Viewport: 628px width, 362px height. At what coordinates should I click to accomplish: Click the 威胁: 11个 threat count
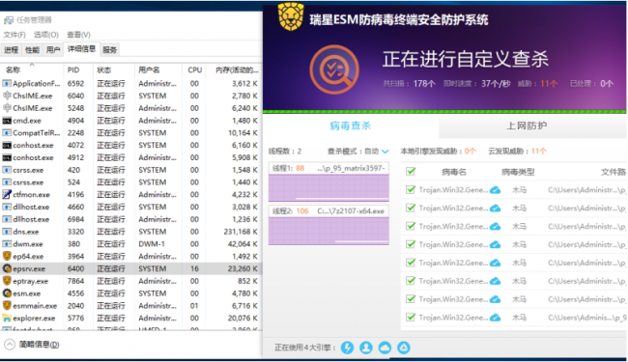click(x=537, y=84)
